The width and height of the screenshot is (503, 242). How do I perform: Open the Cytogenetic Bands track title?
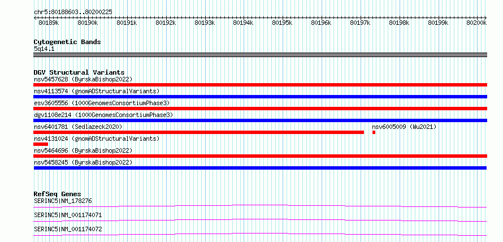click(67, 42)
